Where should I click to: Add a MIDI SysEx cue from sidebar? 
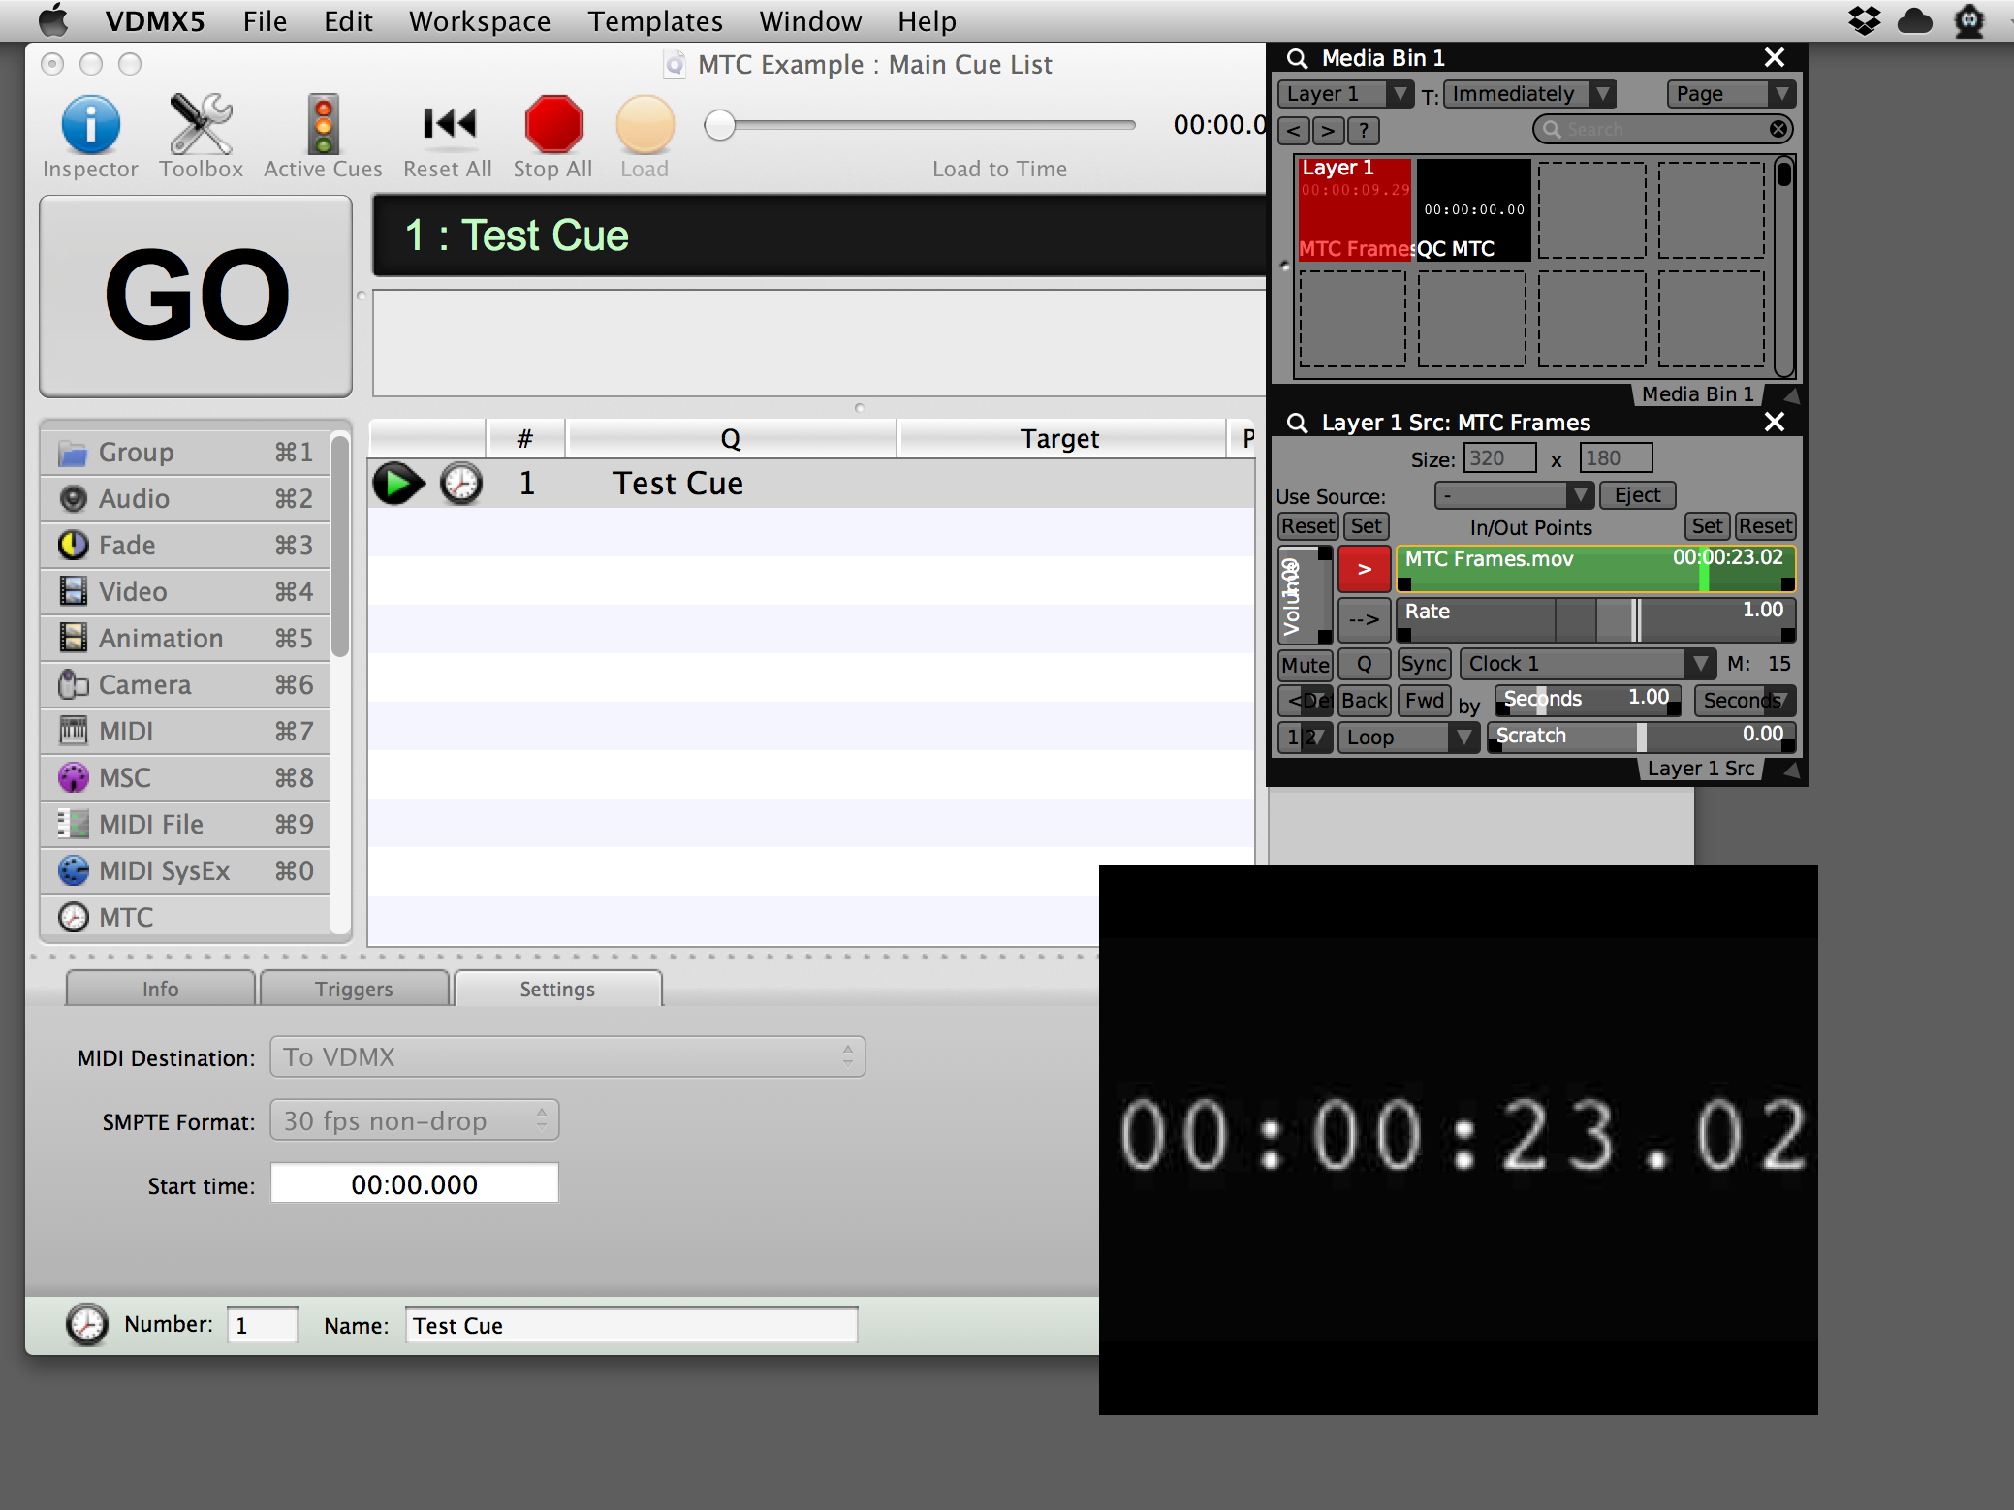[x=185, y=871]
